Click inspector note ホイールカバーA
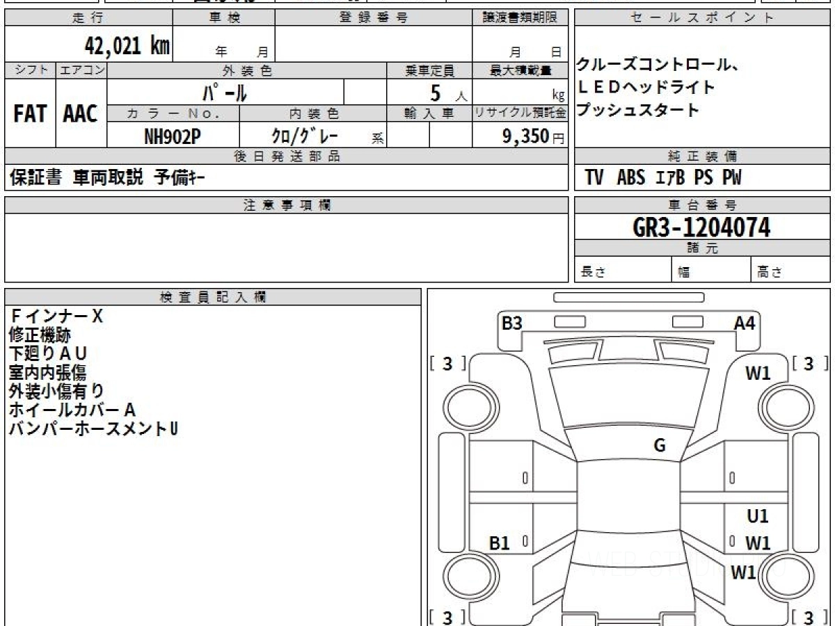The height and width of the screenshot is (626, 835). [72, 409]
